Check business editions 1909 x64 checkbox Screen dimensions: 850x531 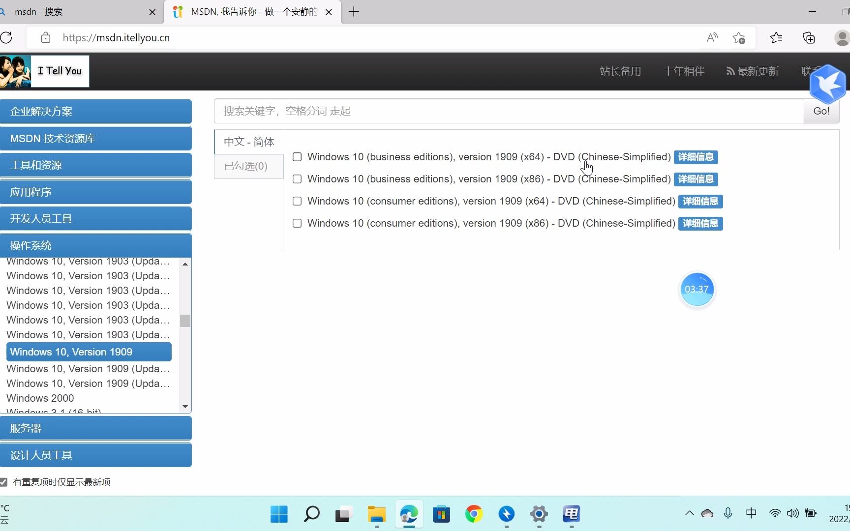coord(297,157)
